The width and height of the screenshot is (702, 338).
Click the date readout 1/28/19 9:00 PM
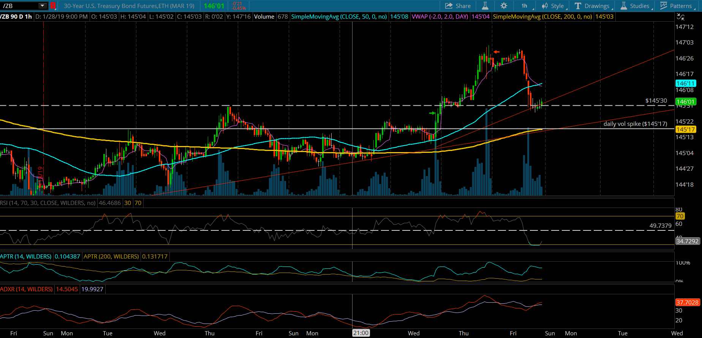click(62, 17)
